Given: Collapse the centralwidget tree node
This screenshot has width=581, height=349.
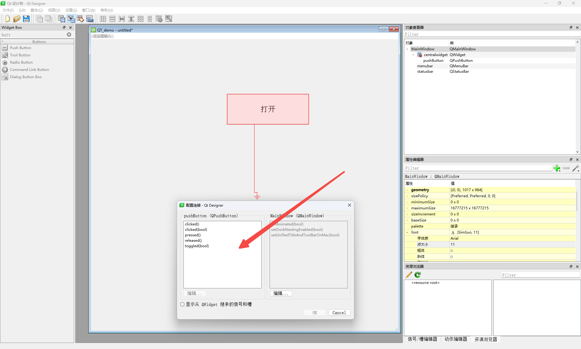Looking at the screenshot, I should 413,55.
